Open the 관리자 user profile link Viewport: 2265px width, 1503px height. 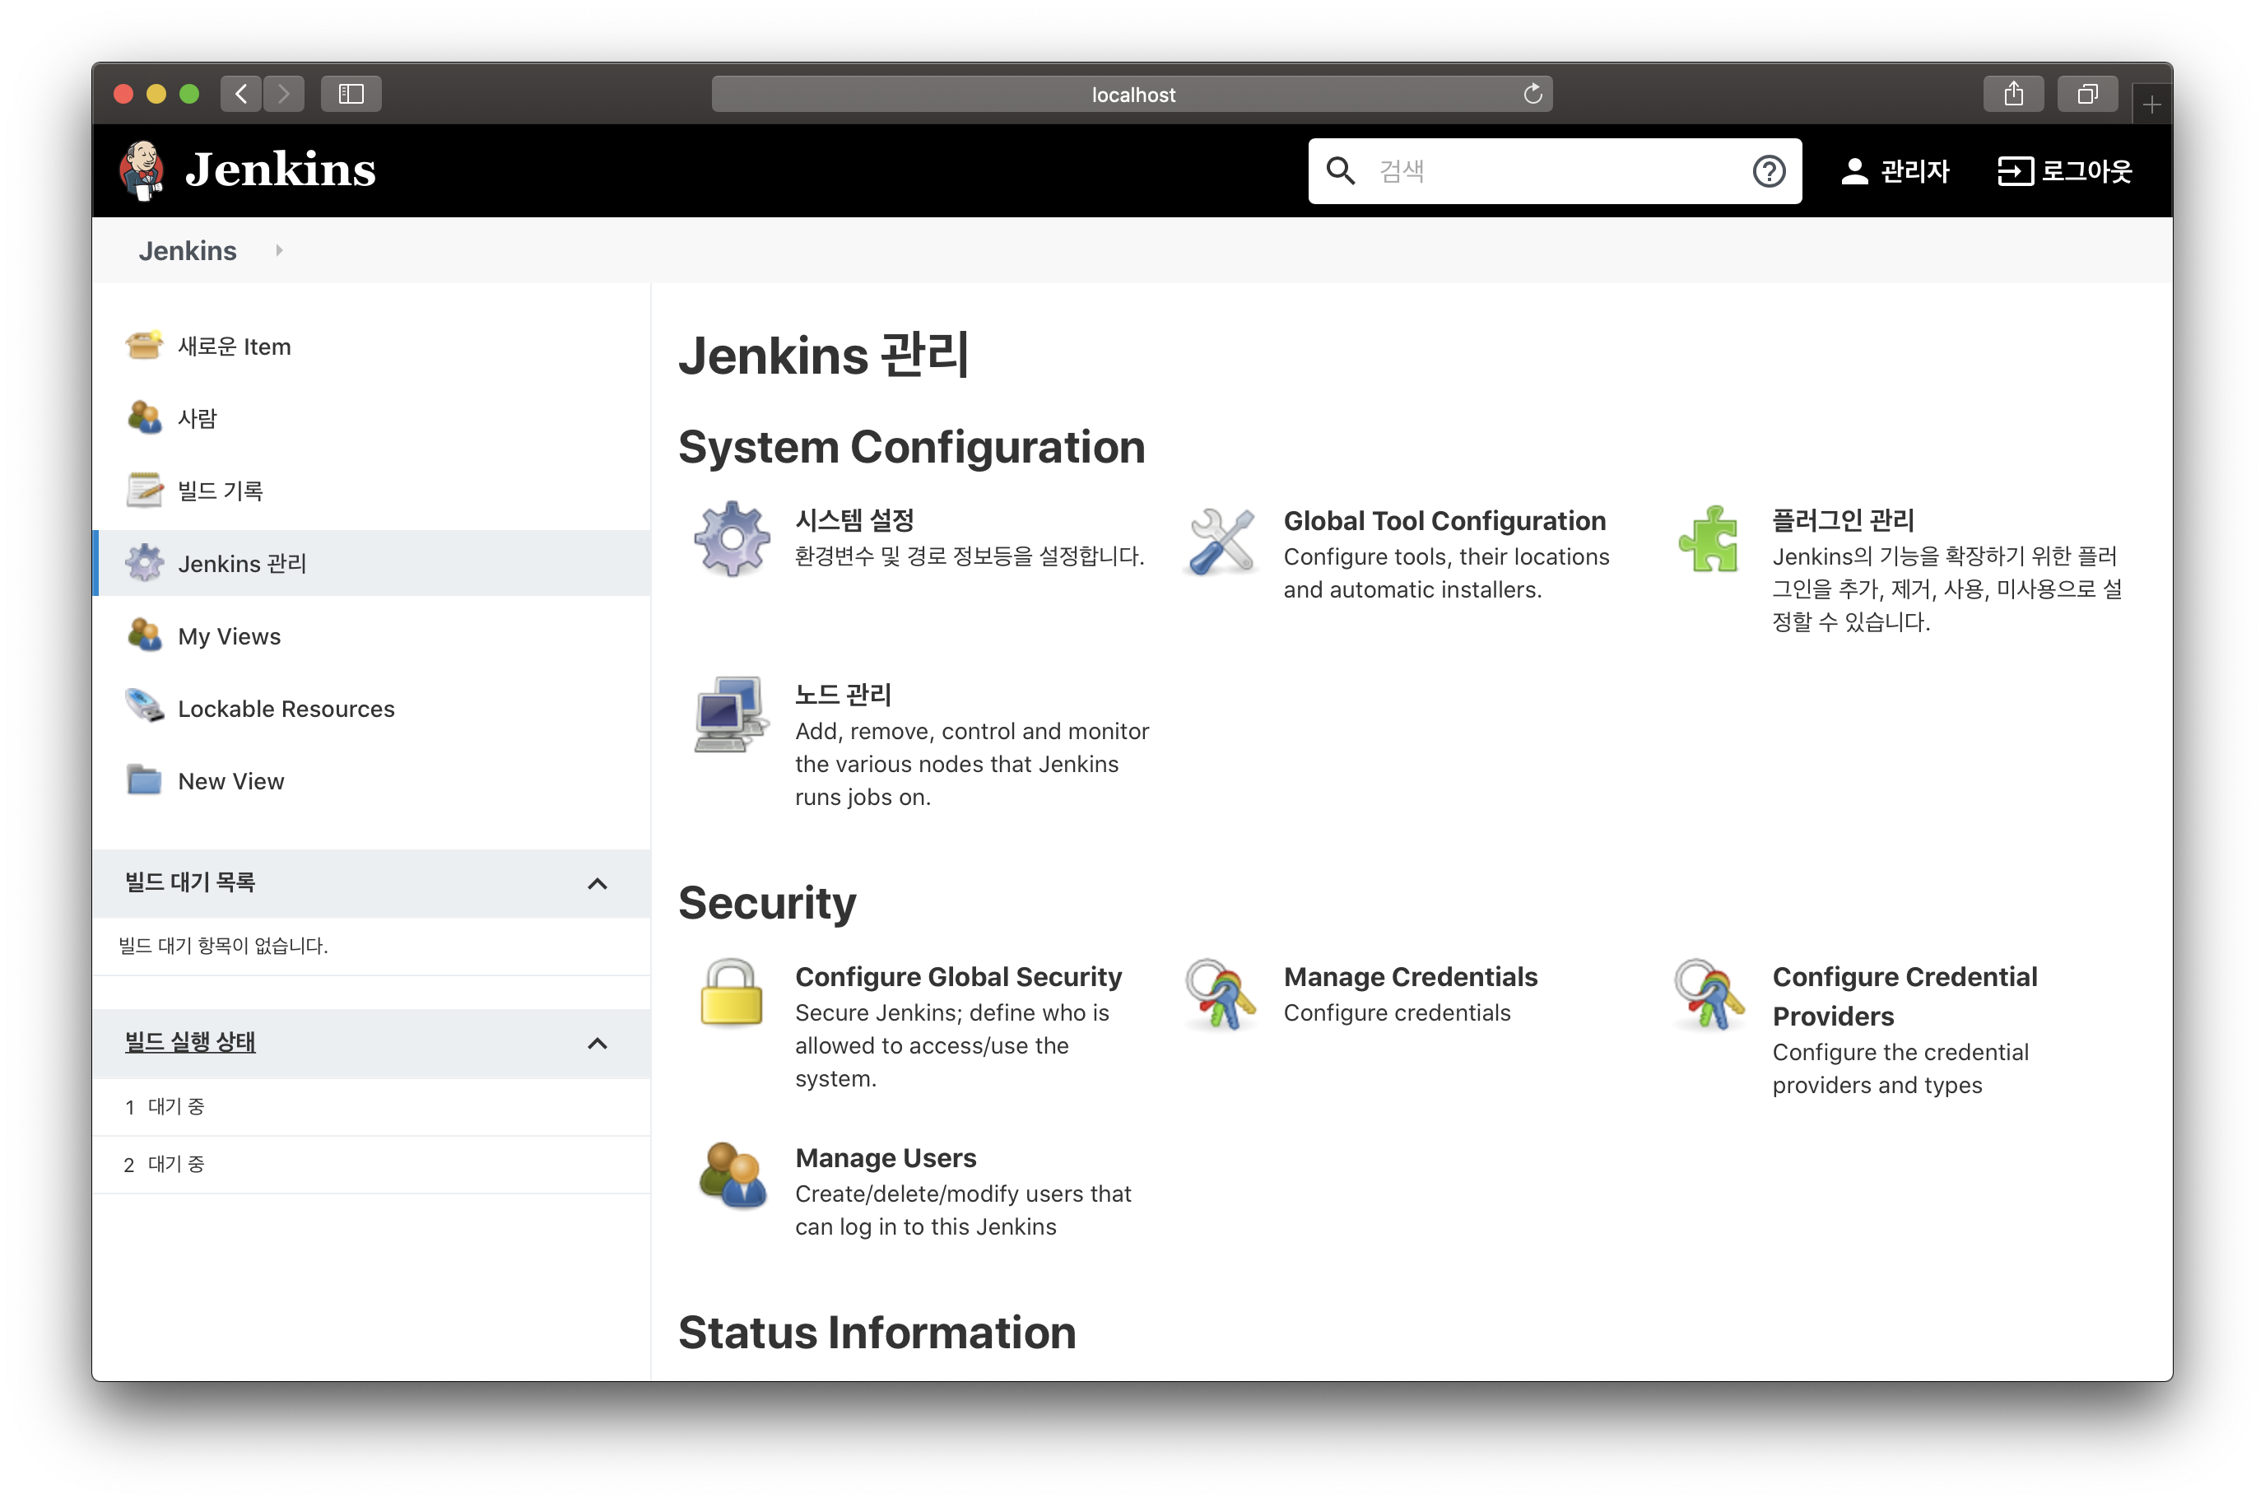(x=1895, y=171)
